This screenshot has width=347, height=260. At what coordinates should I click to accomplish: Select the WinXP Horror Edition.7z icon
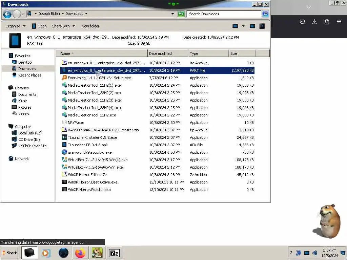64,174
